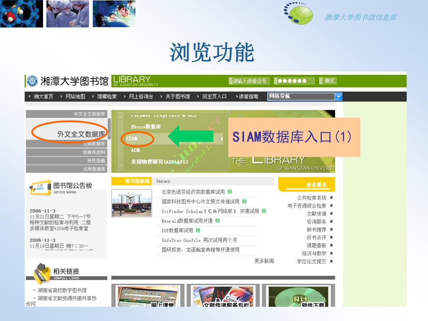Click the 确定 confirm button
The image size is (428, 321).
click(328, 81)
